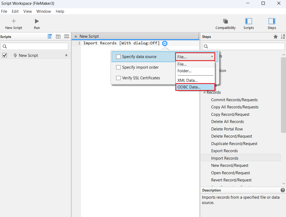Click the gear icon beside Import Records
This screenshot has width=286, height=217.
[165, 43]
